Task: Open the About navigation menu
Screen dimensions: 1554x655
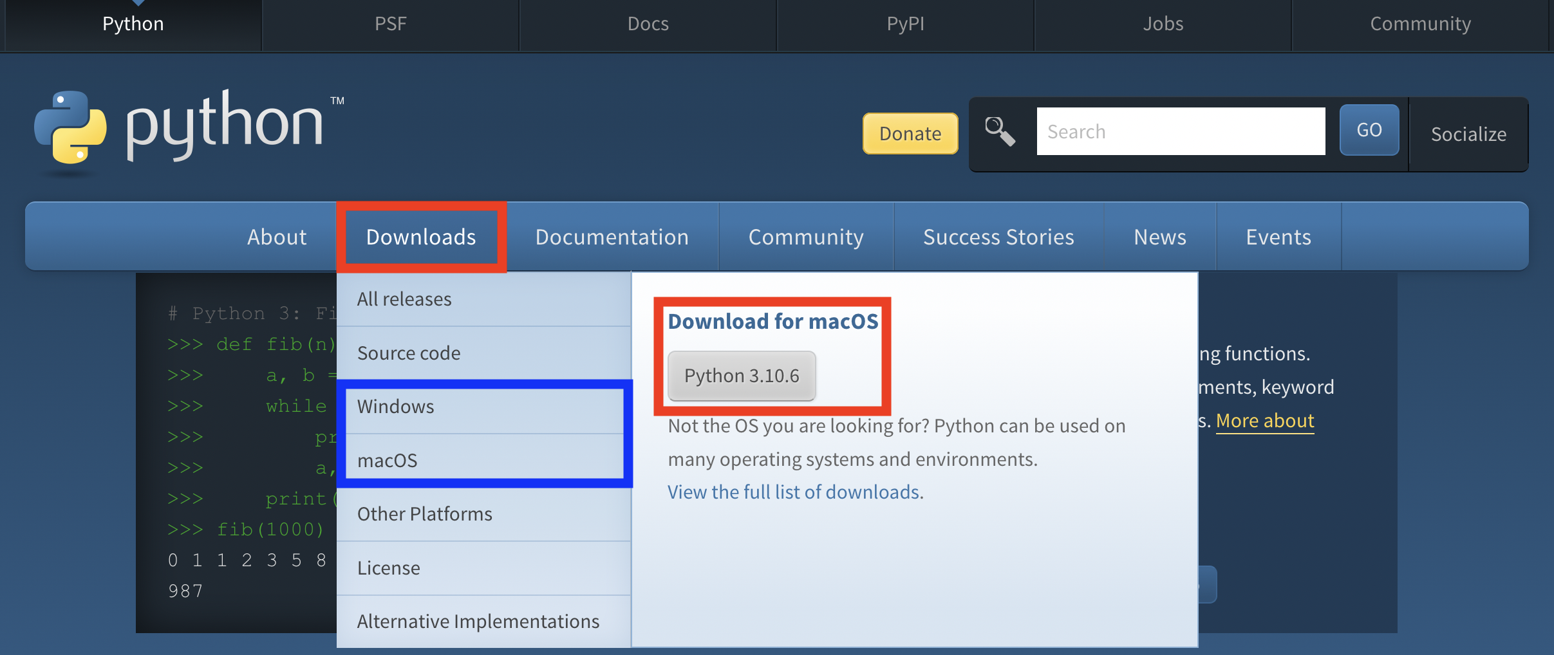Action: (x=277, y=237)
